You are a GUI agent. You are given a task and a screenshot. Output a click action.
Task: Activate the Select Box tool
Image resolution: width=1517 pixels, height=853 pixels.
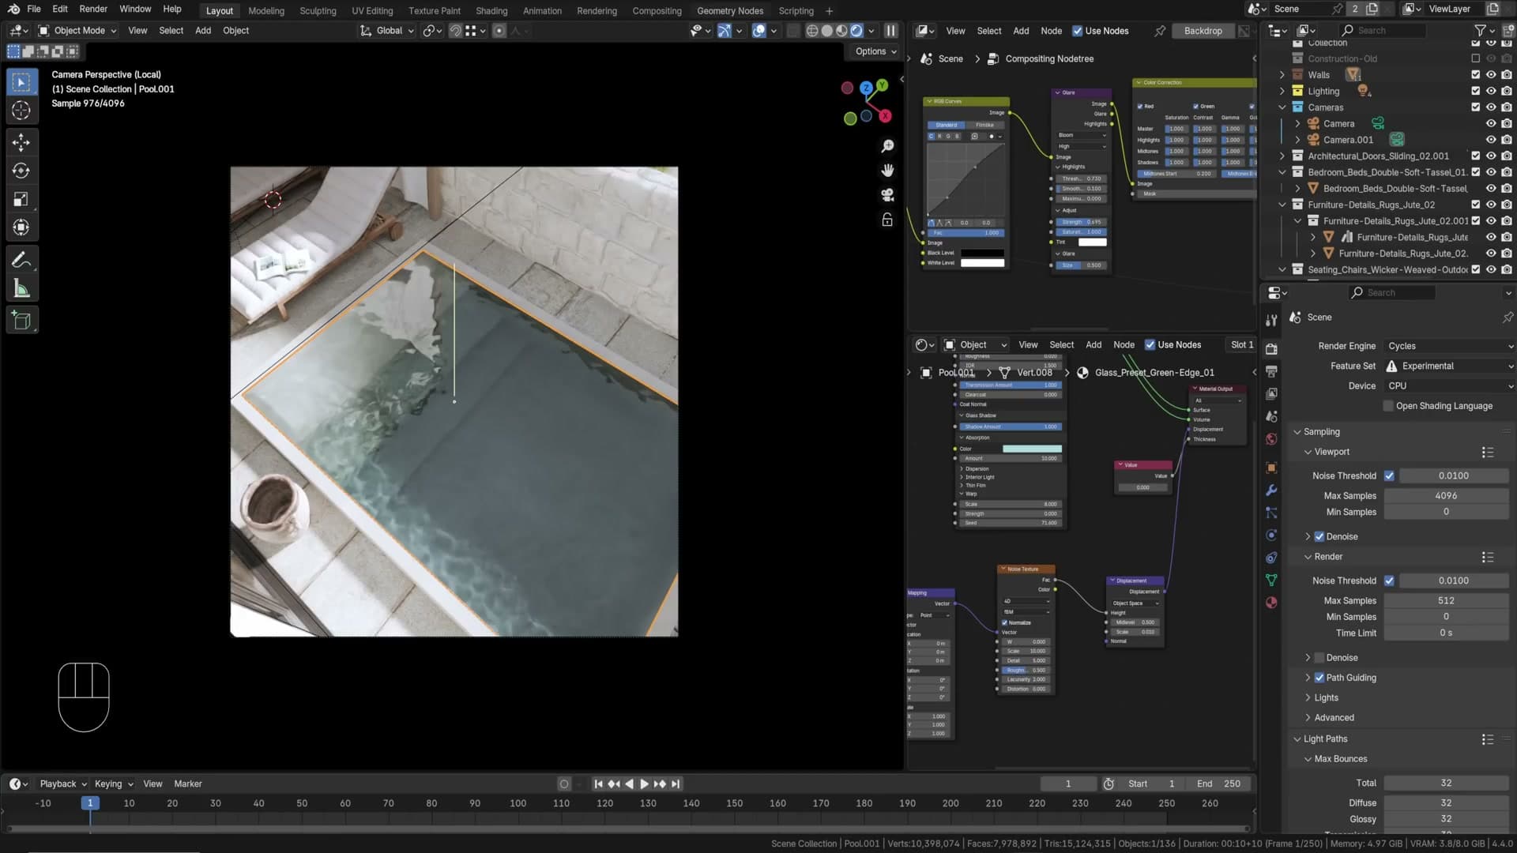click(21, 82)
